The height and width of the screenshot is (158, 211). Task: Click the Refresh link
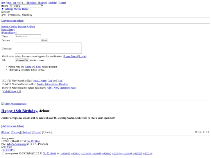tap(31, 27)
